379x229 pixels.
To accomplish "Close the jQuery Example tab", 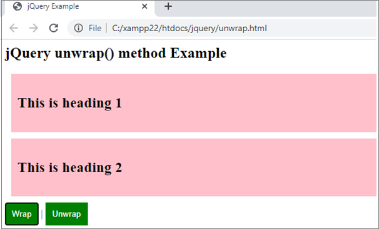I will click(144, 6).
